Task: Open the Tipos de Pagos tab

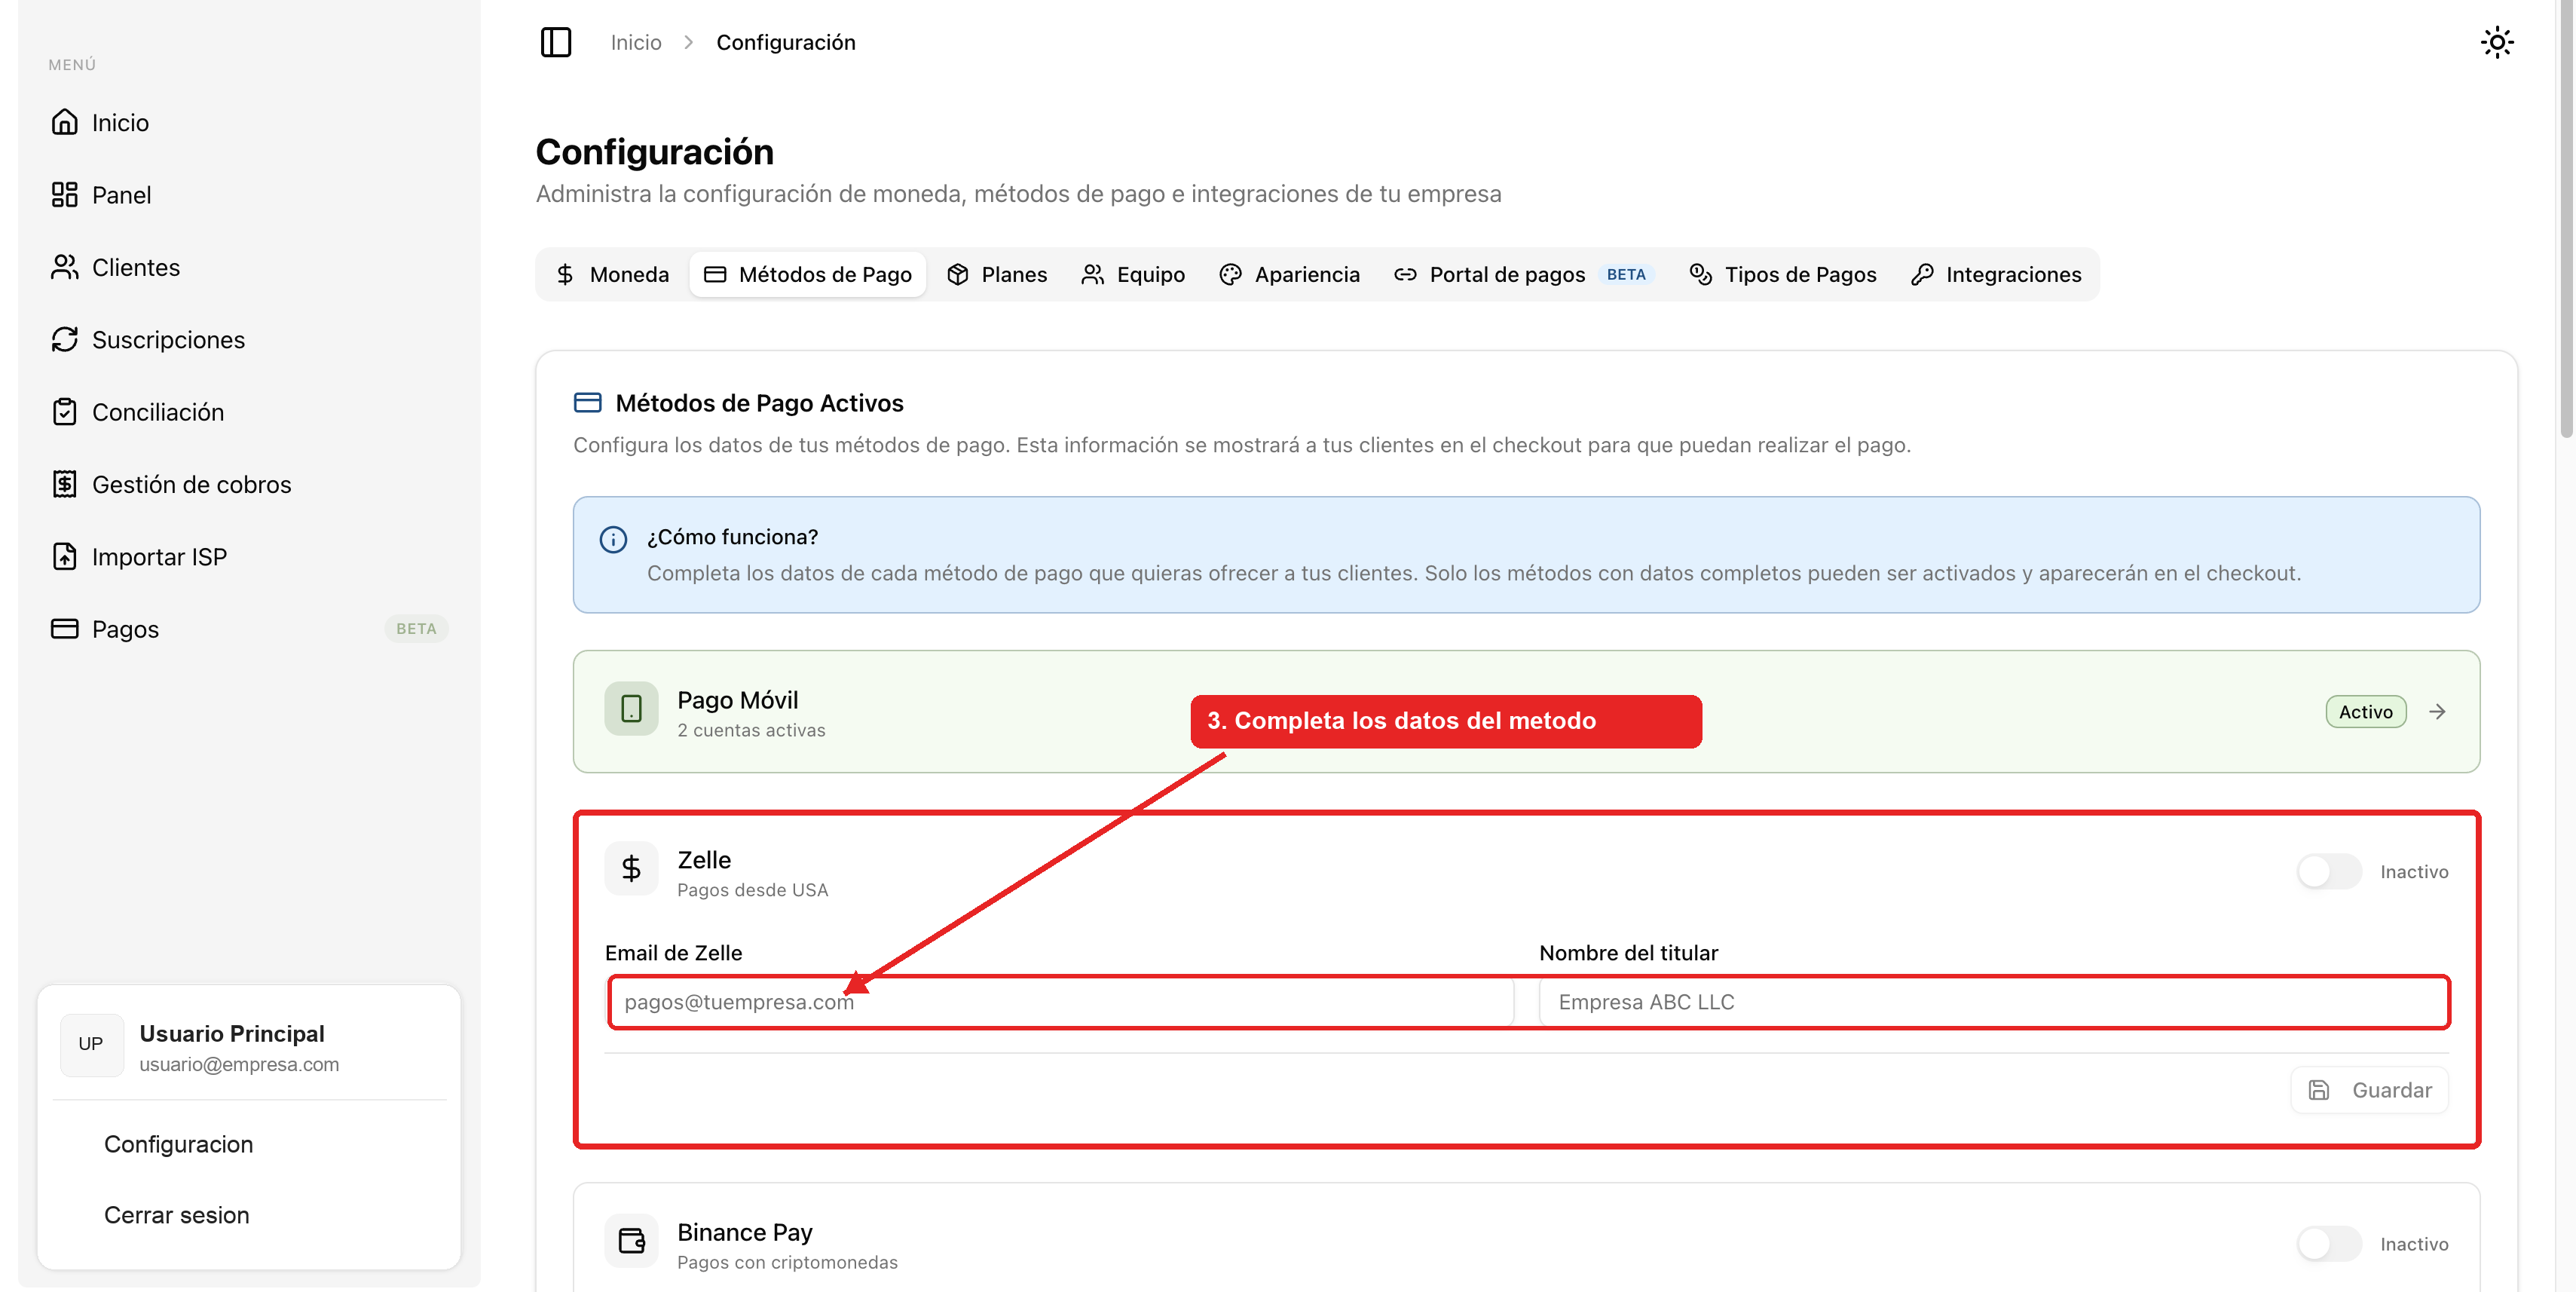Action: [1782, 274]
